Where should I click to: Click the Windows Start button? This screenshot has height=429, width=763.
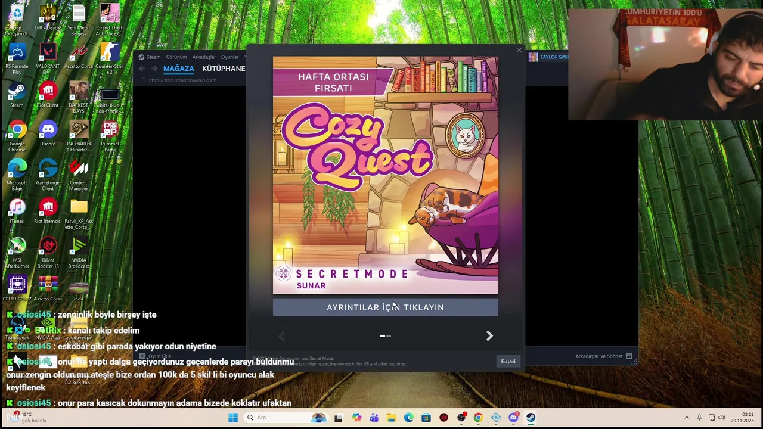[233, 418]
